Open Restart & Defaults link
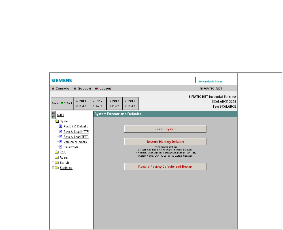This screenshot has width=283, height=230. pos(76,126)
